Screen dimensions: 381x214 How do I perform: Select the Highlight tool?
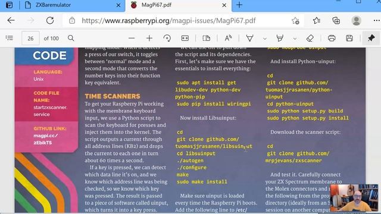tap(280, 38)
